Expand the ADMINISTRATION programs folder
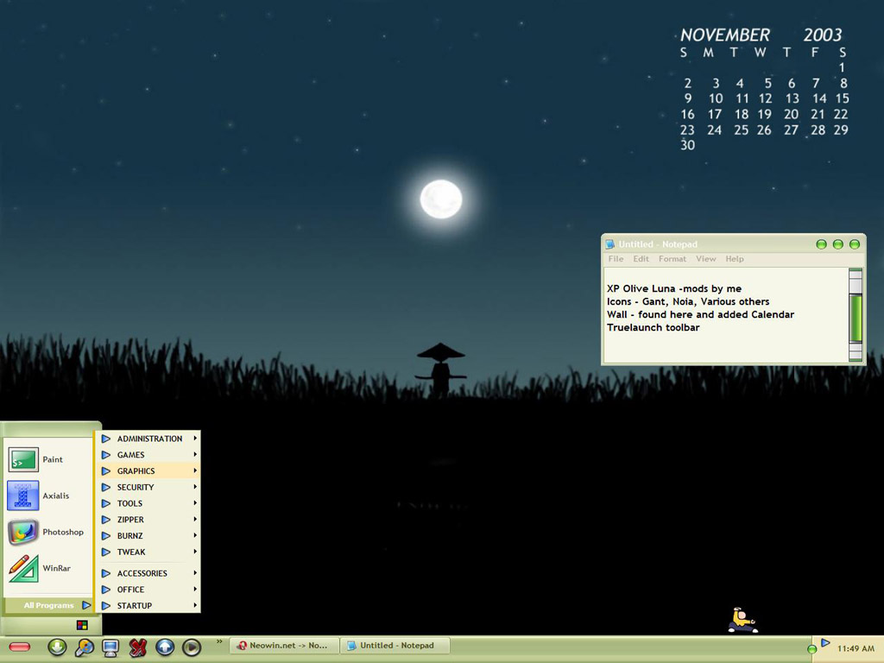The image size is (884, 663). (148, 439)
